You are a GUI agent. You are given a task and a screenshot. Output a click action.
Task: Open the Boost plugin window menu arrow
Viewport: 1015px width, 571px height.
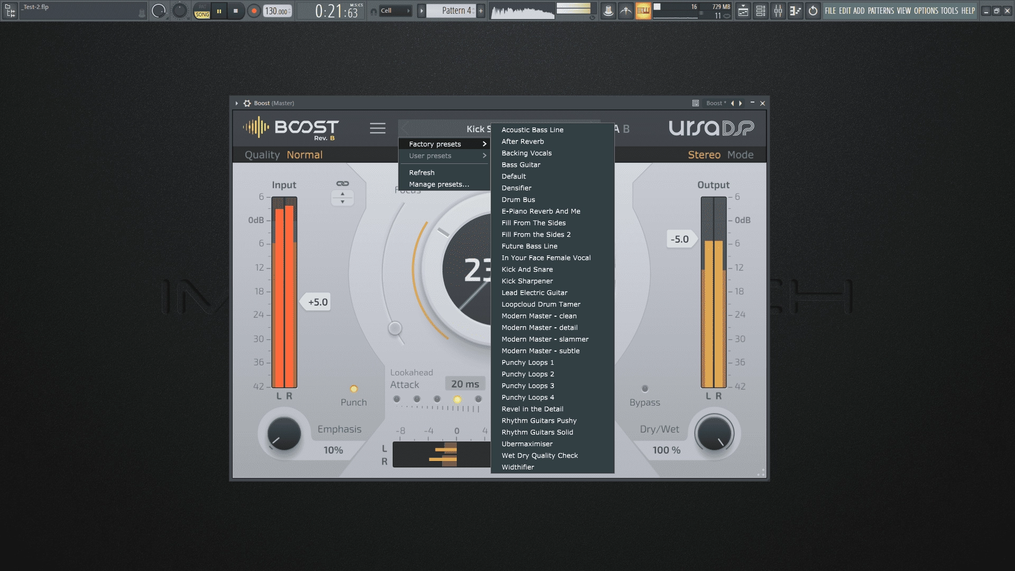click(x=236, y=103)
